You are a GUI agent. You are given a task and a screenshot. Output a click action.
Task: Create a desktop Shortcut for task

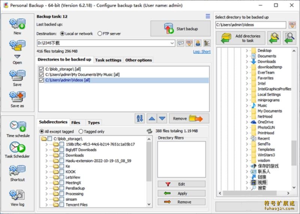pyautogui.click(x=17, y=173)
